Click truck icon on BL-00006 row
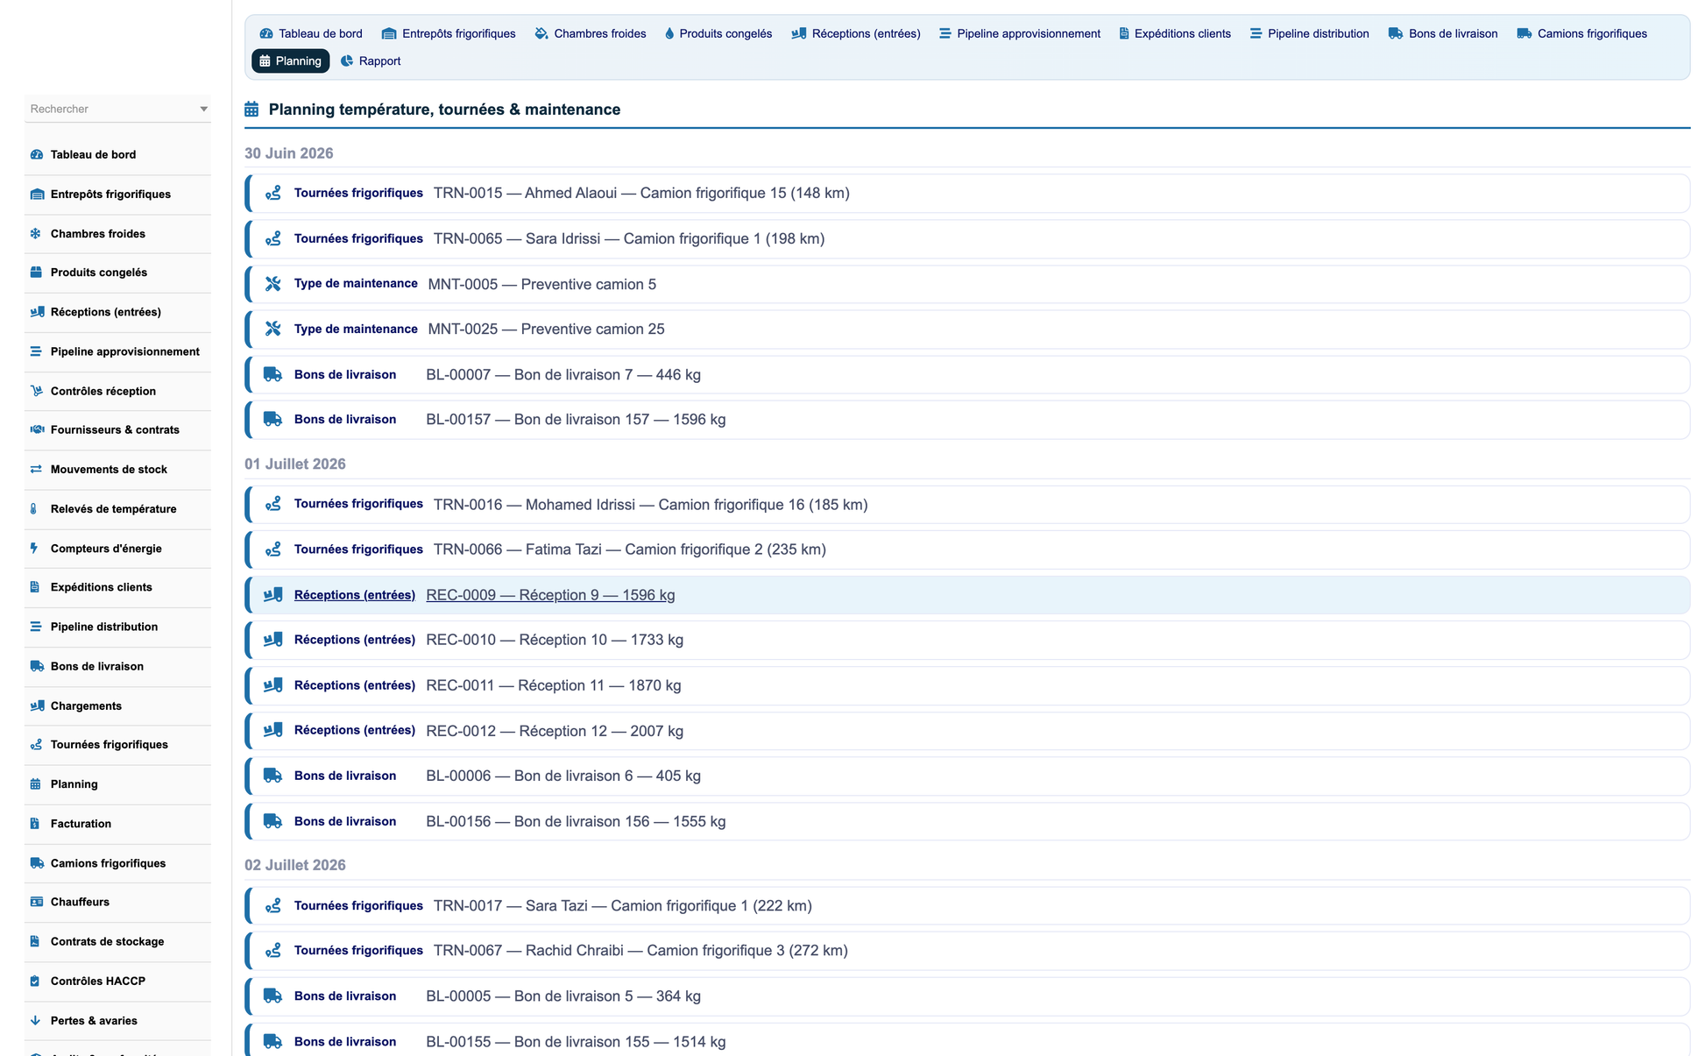The height and width of the screenshot is (1056, 1705). (273, 776)
